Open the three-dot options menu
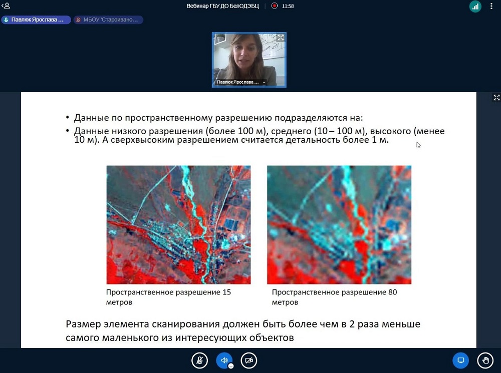 click(493, 7)
